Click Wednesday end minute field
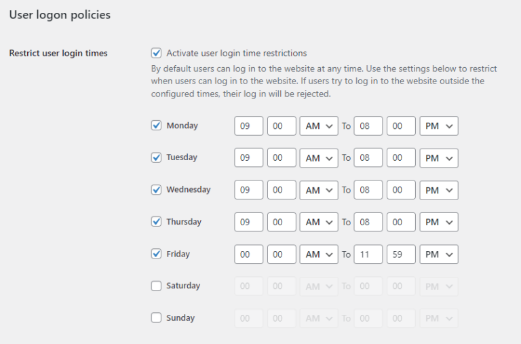The image size is (521, 344). [401, 190]
